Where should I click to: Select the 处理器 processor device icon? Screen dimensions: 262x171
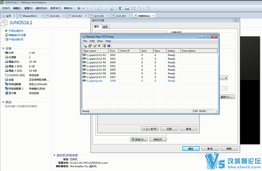point(7,57)
